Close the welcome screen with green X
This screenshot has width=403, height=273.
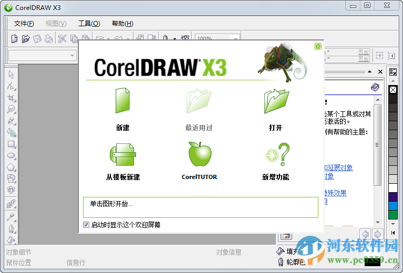click(x=318, y=47)
